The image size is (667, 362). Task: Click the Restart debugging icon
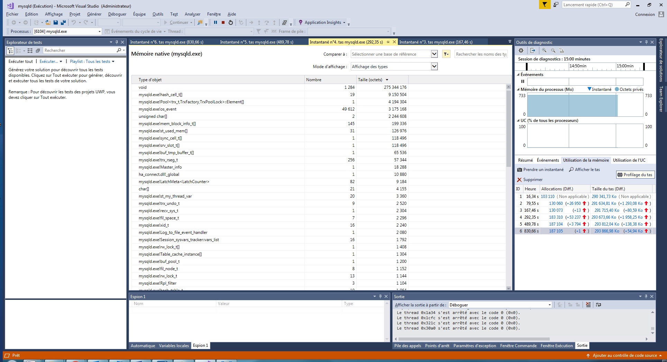click(231, 22)
